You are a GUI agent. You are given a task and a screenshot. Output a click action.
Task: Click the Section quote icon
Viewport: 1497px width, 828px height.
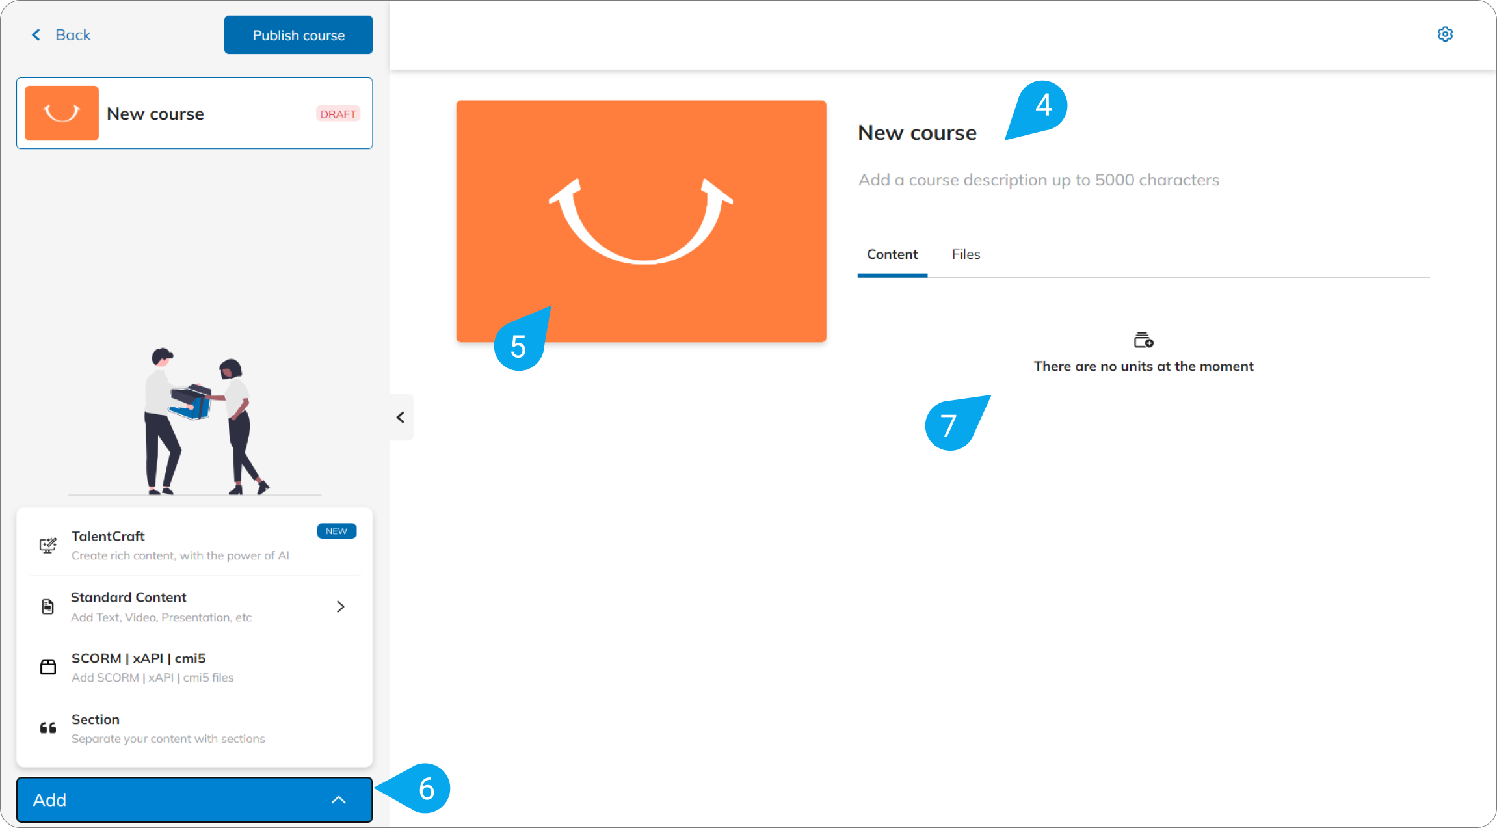tap(48, 728)
